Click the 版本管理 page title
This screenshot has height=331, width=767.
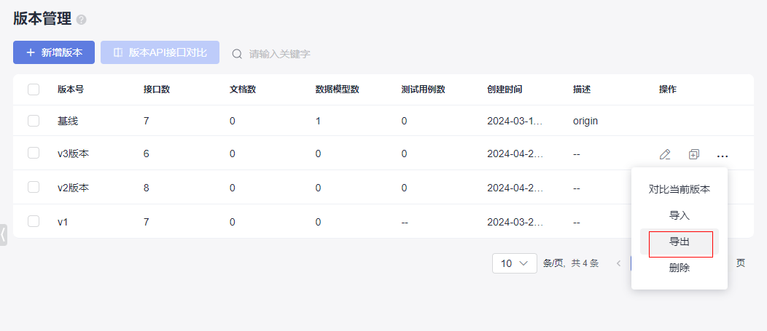tap(42, 19)
